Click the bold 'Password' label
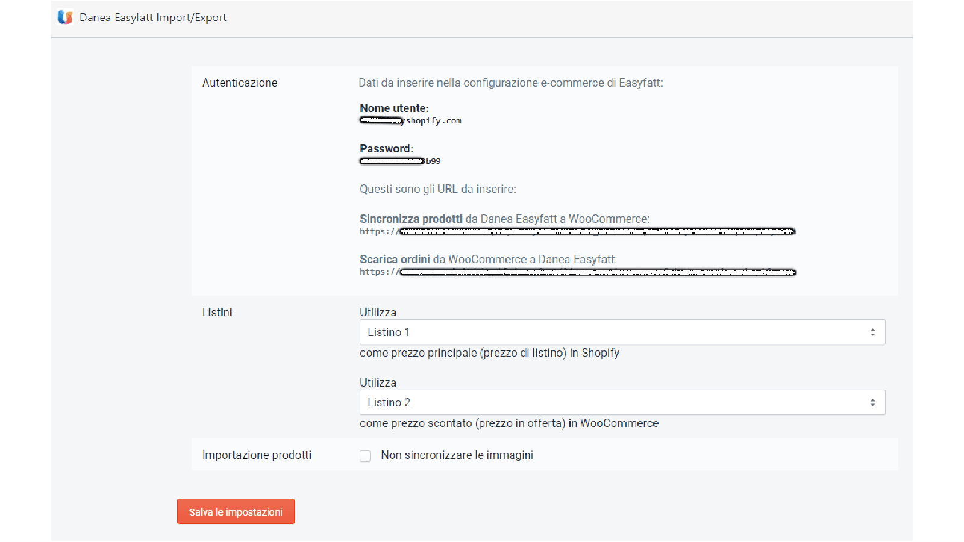The width and height of the screenshot is (964, 542). [386, 149]
